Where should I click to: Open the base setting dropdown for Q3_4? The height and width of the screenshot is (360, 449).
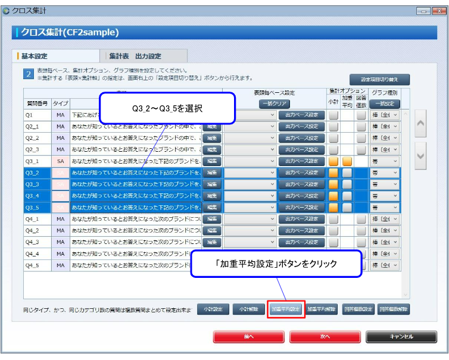(x=250, y=196)
